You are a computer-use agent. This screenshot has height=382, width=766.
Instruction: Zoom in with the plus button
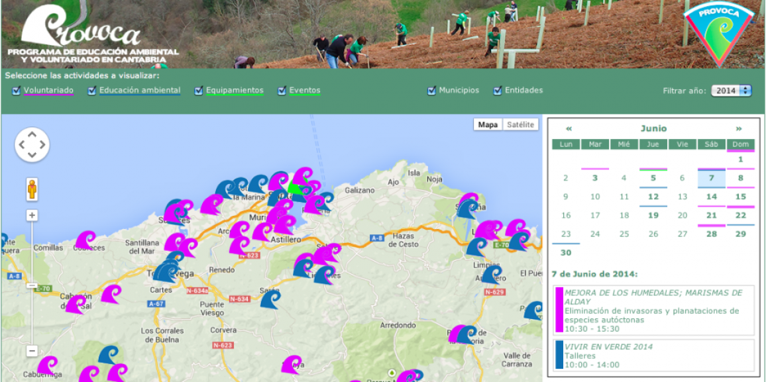(x=32, y=215)
